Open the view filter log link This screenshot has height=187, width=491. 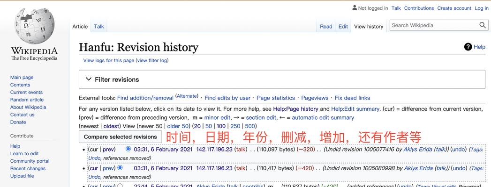152,60
